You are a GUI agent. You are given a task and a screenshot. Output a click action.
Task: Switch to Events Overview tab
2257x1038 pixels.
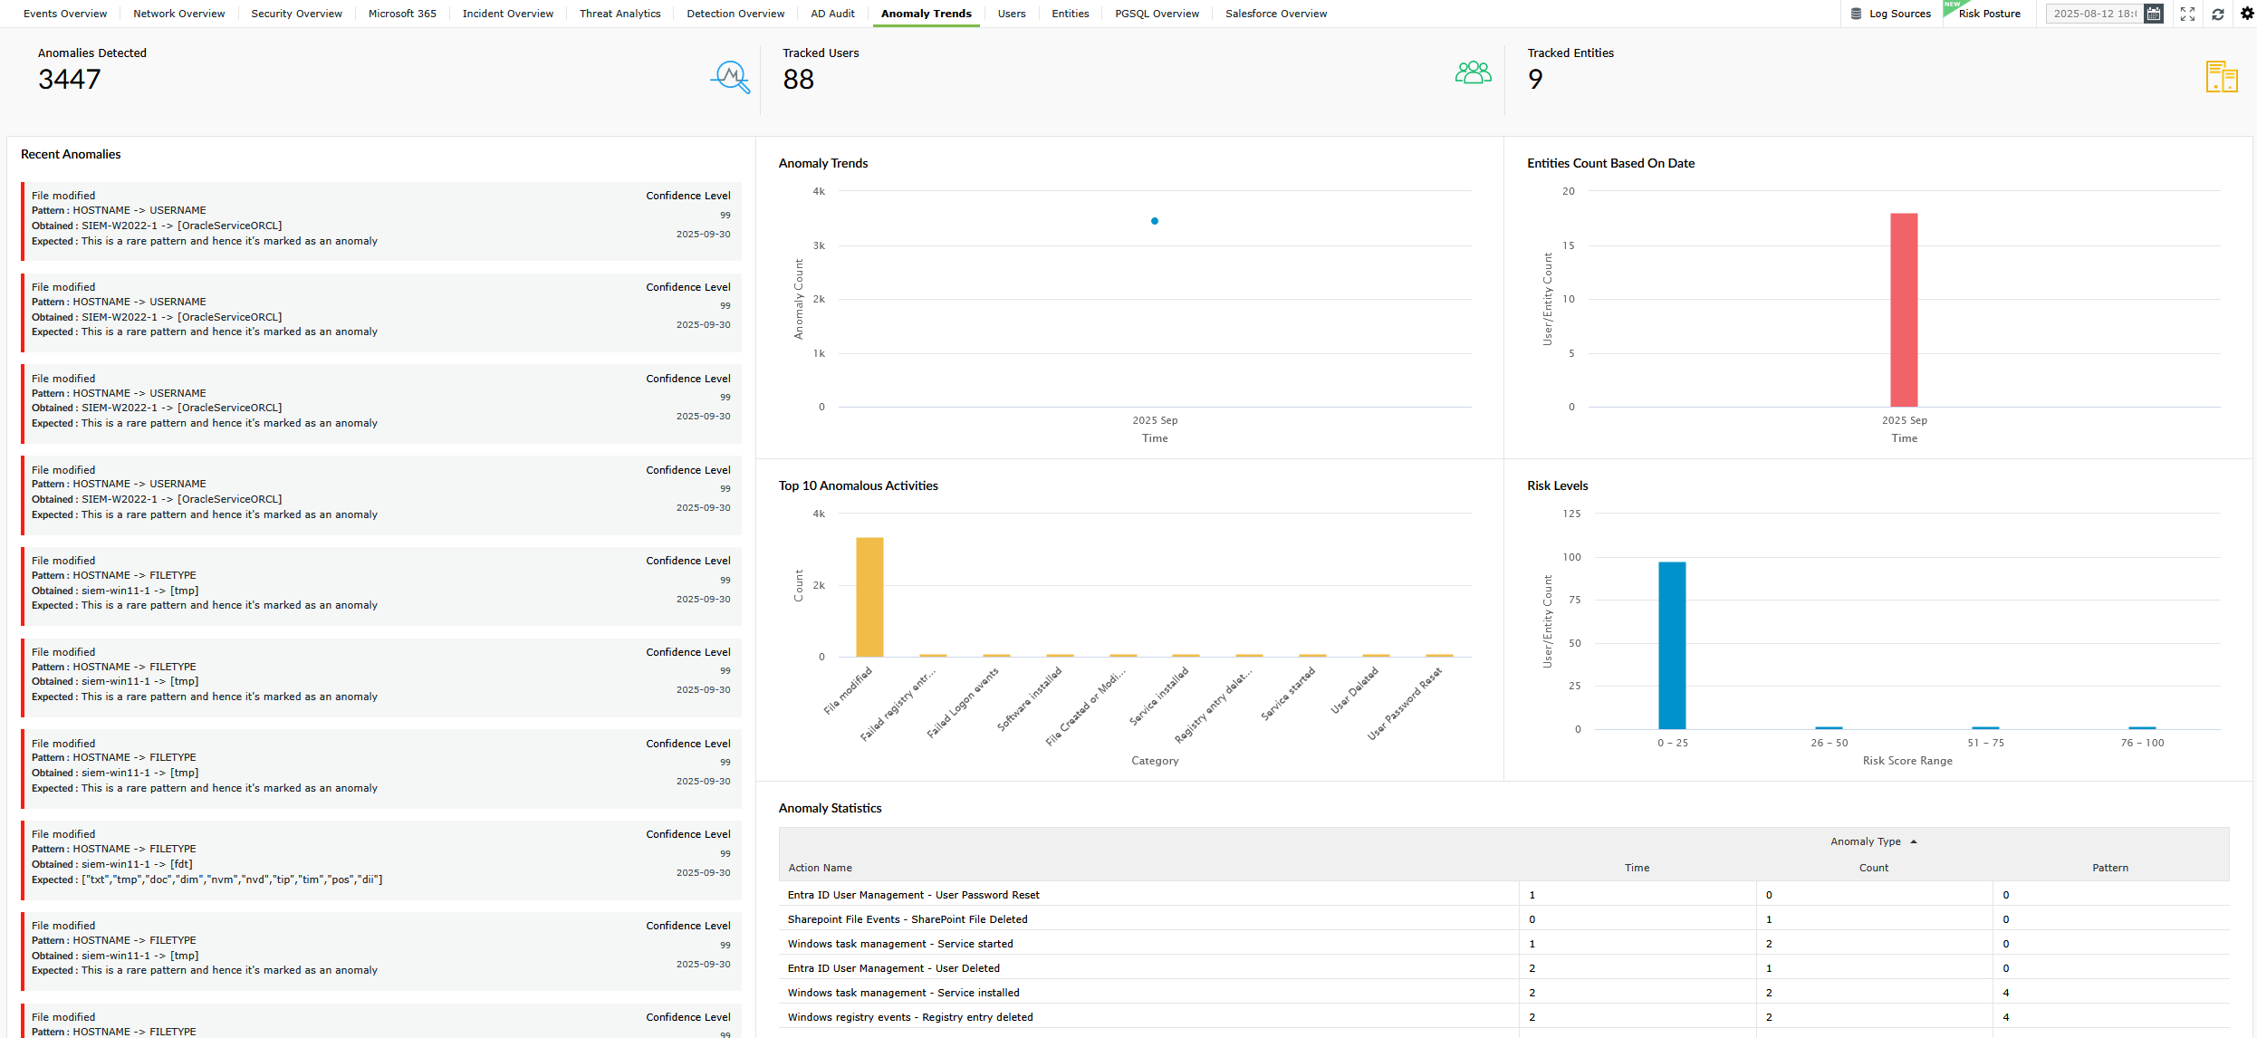[65, 14]
